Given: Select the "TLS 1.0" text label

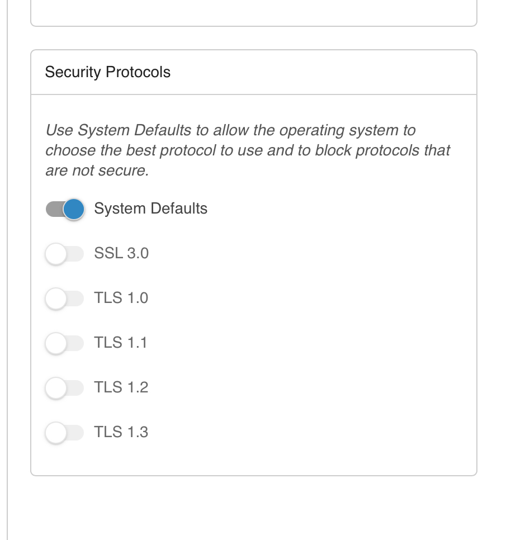Looking at the screenshot, I should click(x=121, y=299).
